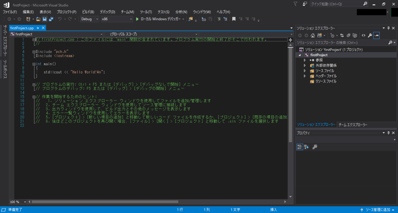Click the Collapse All icon in Solution Explorer

click(x=348, y=35)
